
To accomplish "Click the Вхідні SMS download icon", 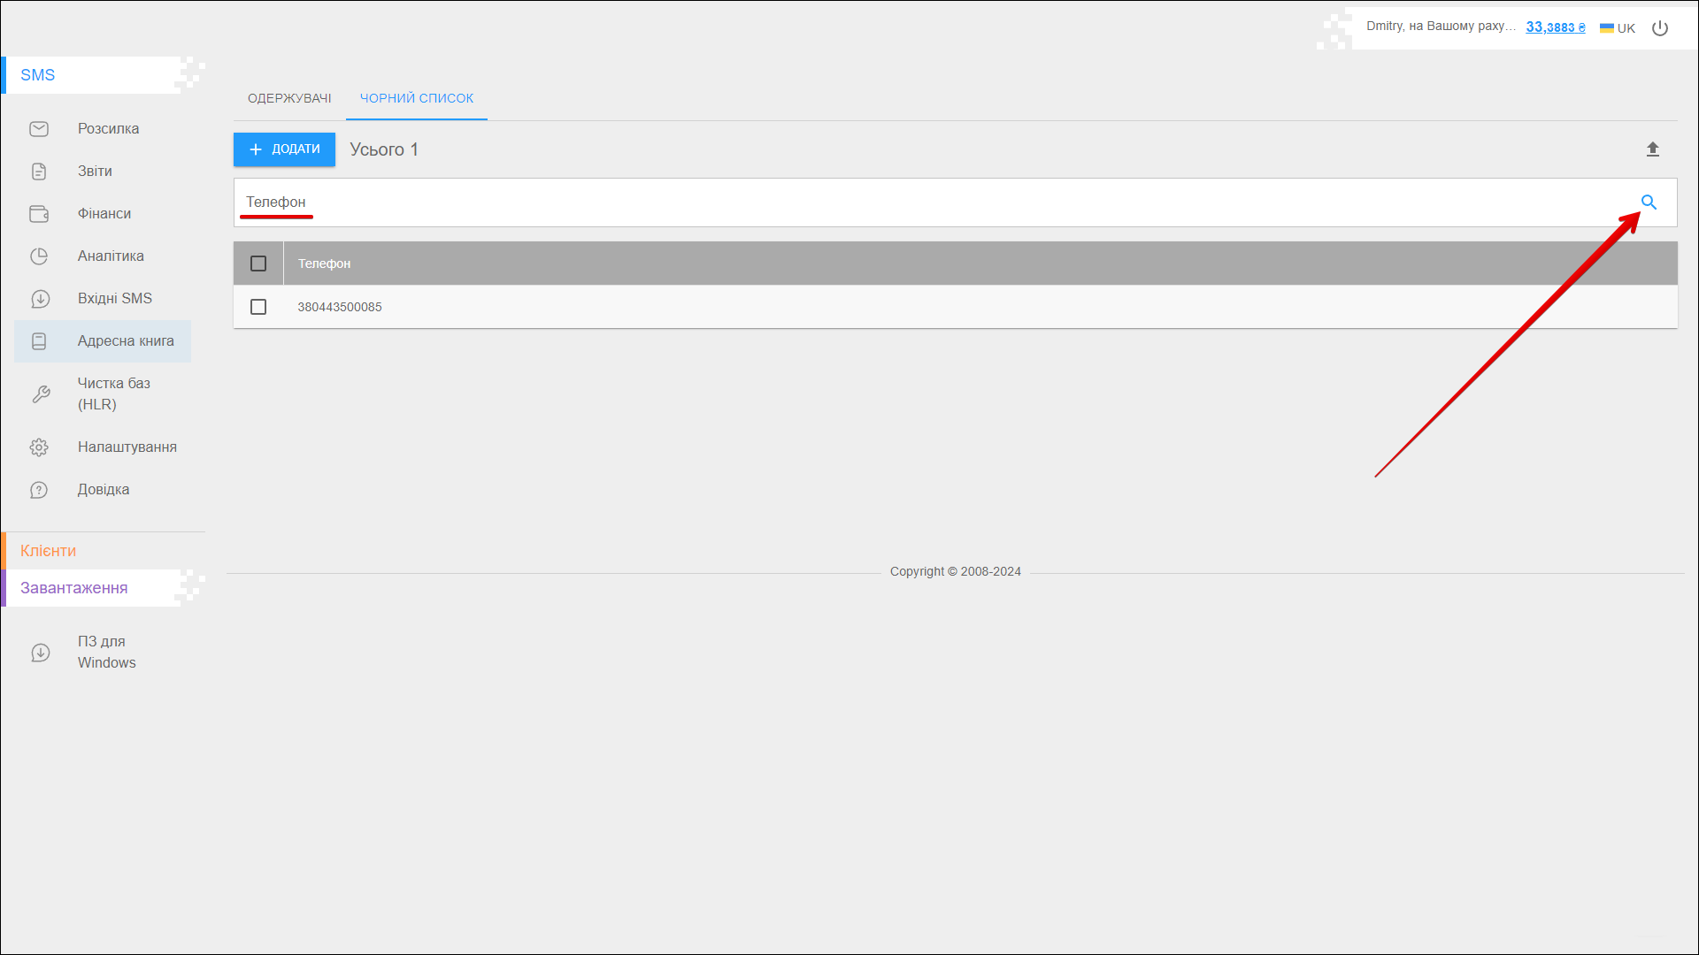I will click(39, 299).
